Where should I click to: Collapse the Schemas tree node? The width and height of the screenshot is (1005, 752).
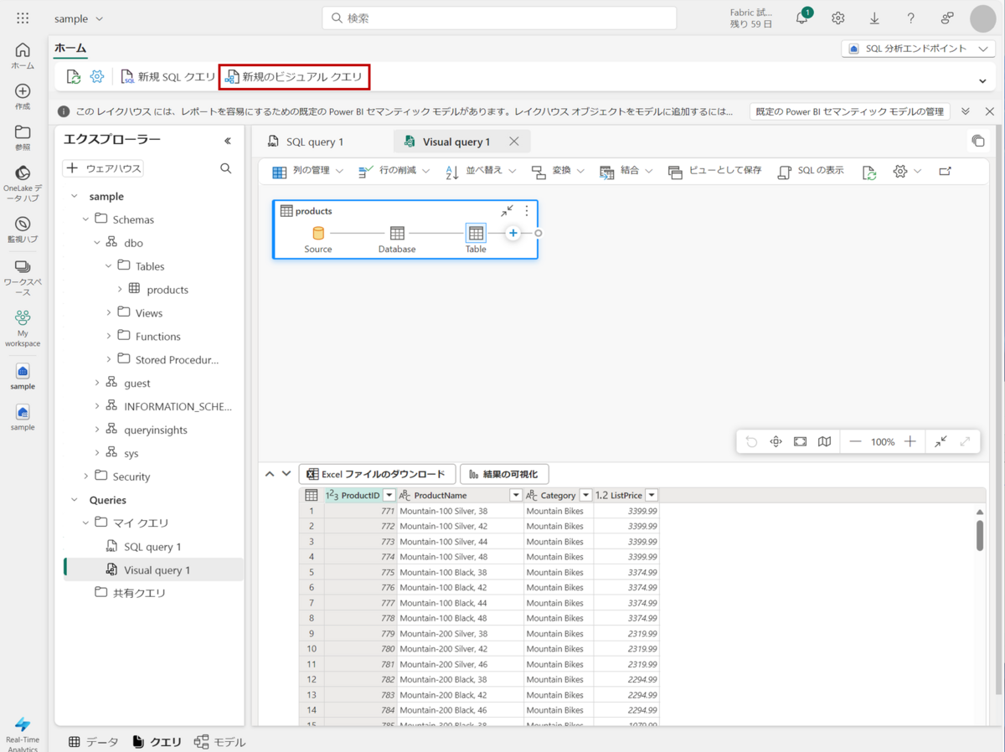85,219
